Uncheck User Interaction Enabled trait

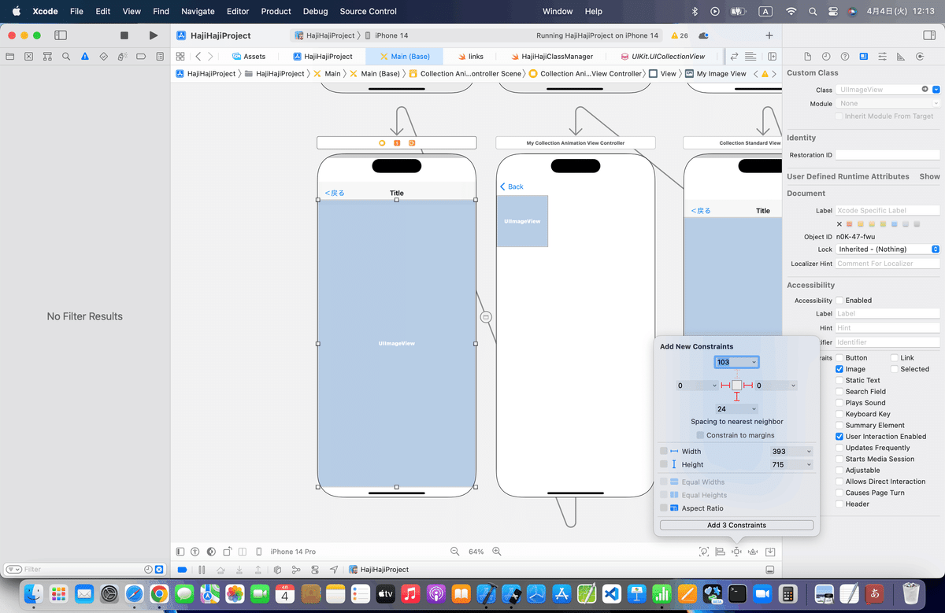[x=839, y=437]
